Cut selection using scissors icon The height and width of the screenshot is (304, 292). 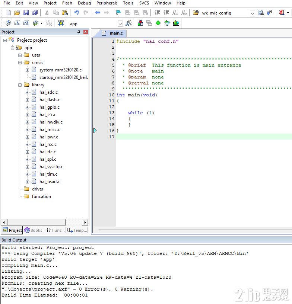(47, 13)
